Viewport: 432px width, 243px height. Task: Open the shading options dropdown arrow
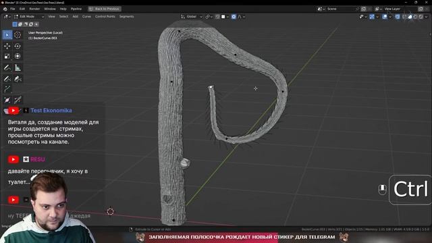pyautogui.click(x=426, y=17)
